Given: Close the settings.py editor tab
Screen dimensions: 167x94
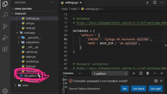Looking at the screenshot, I should pos(81,2).
